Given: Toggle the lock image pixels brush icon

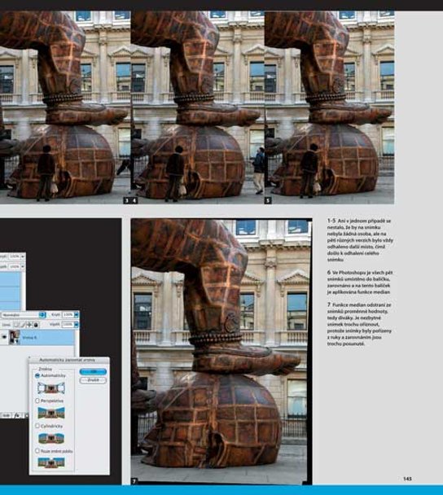Looking at the screenshot, I should (23, 325).
